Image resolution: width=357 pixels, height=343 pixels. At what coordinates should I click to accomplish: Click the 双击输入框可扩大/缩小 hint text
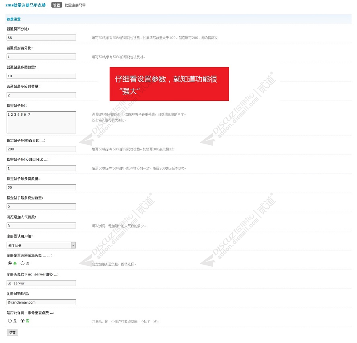tap(109, 120)
